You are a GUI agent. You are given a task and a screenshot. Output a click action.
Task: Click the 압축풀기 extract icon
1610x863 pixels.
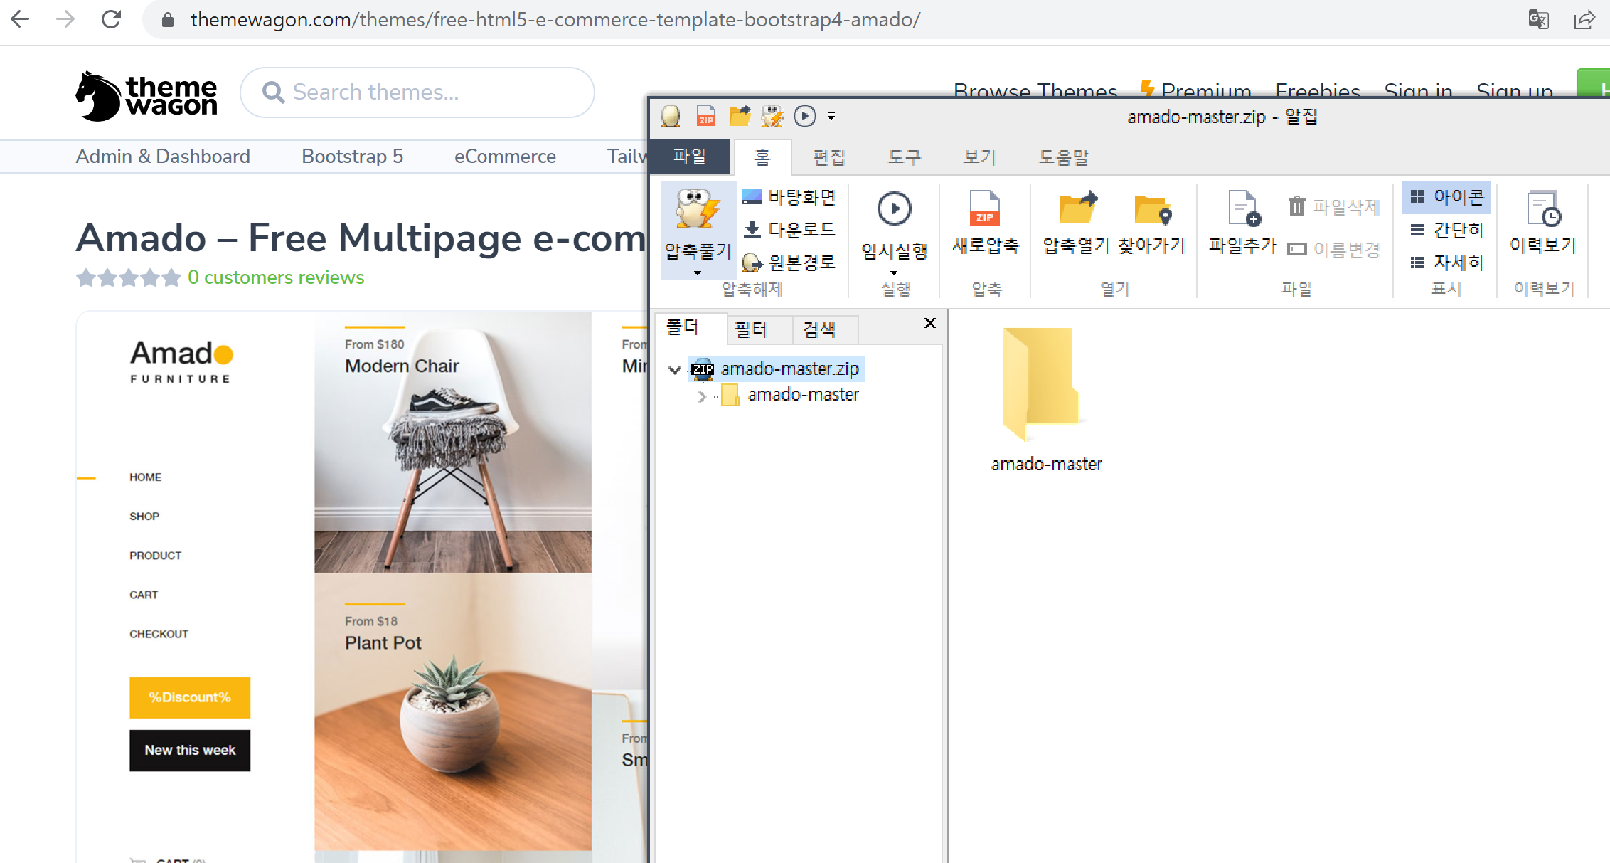click(696, 210)
